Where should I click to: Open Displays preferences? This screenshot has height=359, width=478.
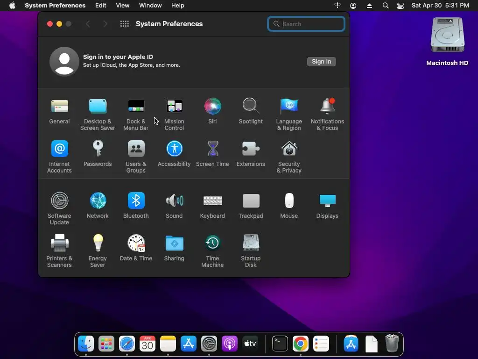(327, 206)
